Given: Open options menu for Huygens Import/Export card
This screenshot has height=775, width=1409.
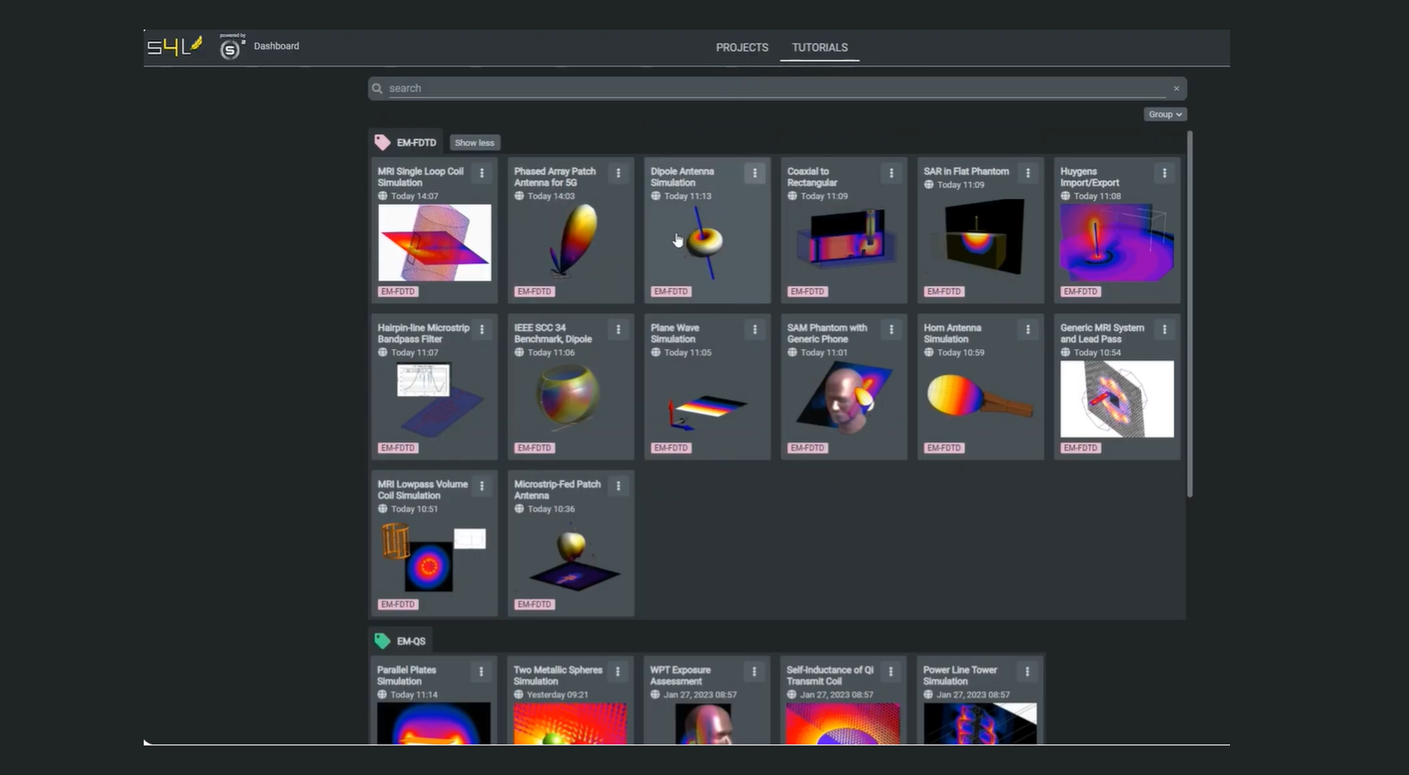Looking at the screenshot, I should click(x=1165, y=173).
